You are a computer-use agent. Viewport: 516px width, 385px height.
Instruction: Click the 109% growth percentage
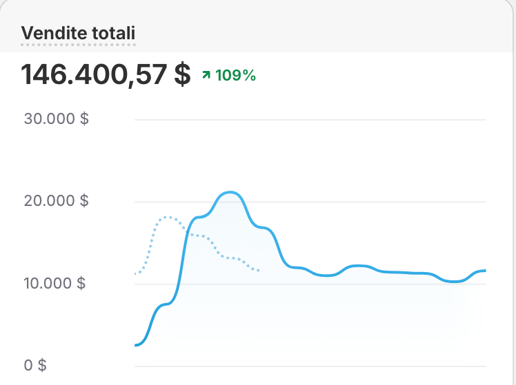coord(236,76)
